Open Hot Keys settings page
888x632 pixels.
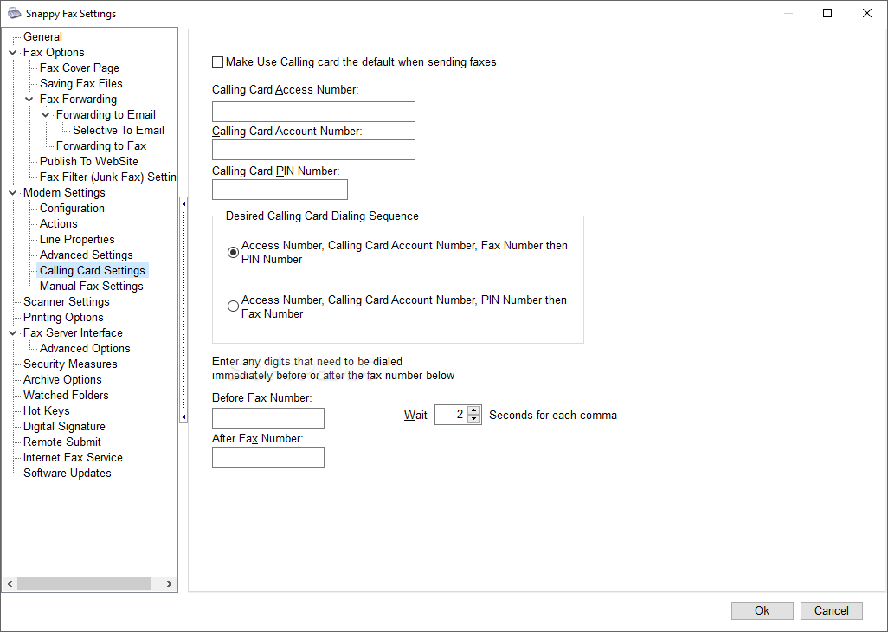point(47,410)
